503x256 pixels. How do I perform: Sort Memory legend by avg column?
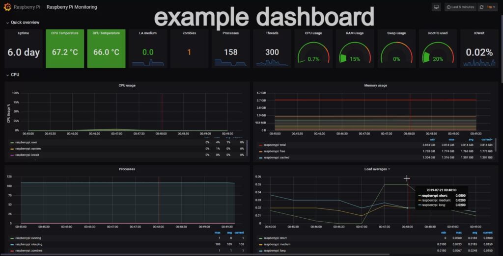coord(471,139)
